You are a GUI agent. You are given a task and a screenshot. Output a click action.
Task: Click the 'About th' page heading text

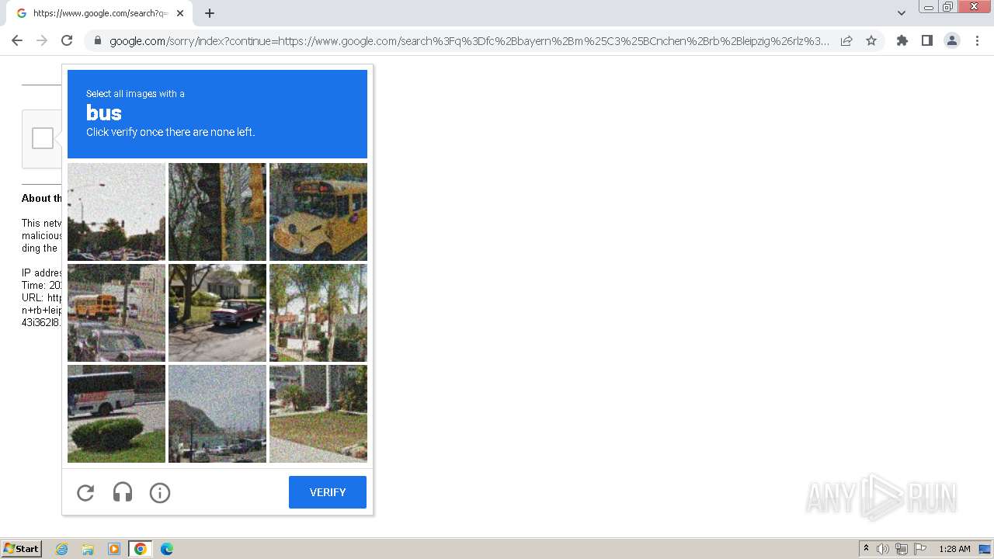point(42,198)
